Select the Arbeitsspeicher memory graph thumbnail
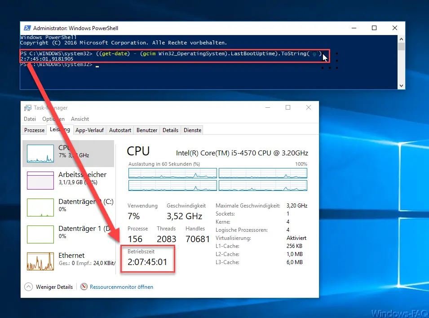 [x=40, y=181]
